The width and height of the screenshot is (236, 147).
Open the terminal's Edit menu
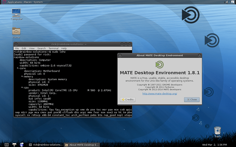pos(24,48)
